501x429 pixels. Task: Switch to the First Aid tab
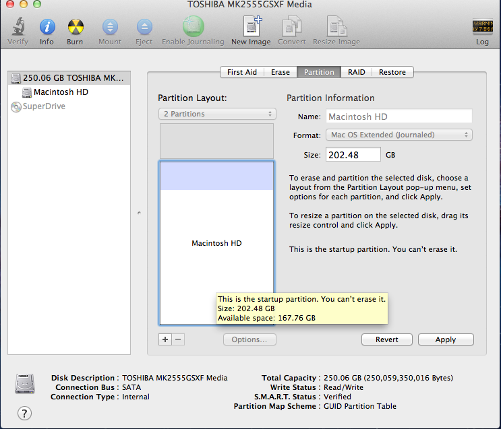(242, 72)
